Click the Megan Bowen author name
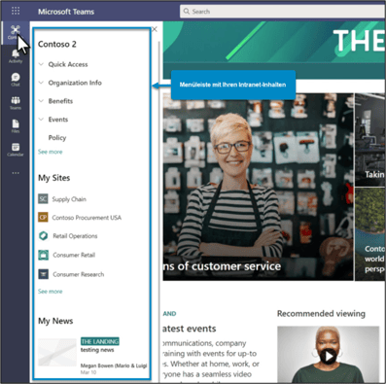The height and width of the screenshot is (384, 386). [114, 366]
